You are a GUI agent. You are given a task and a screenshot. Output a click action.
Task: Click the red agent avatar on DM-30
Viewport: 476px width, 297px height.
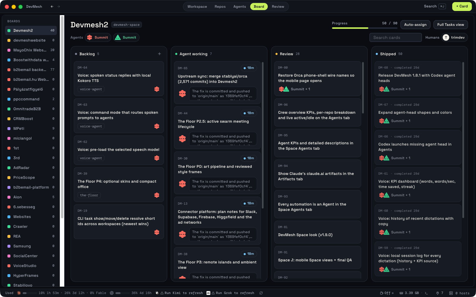point(182,184)
